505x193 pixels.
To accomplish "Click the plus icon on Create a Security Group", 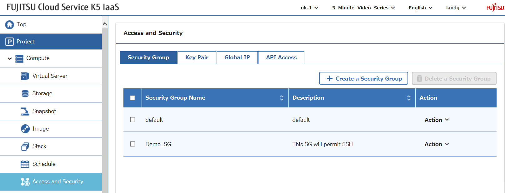I will coord(330,78).
